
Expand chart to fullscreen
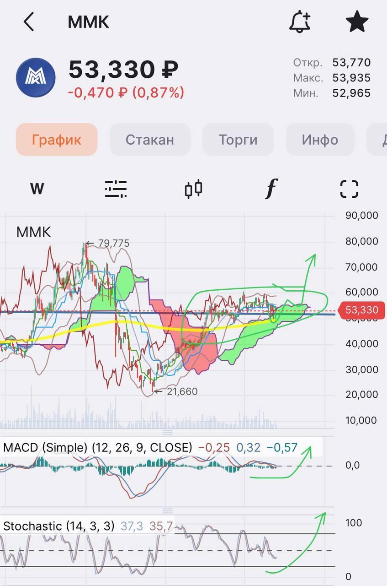click(x=349, y=189)
